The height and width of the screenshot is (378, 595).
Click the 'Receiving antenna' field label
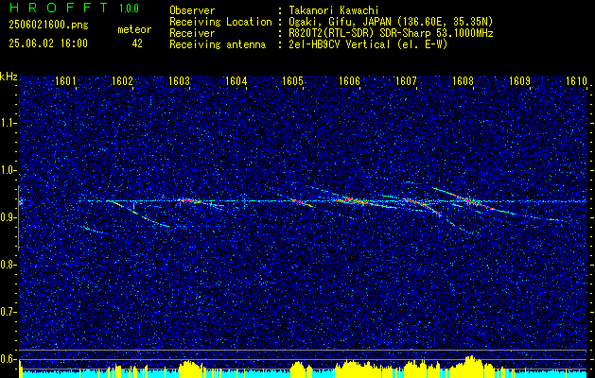point(218,44)
